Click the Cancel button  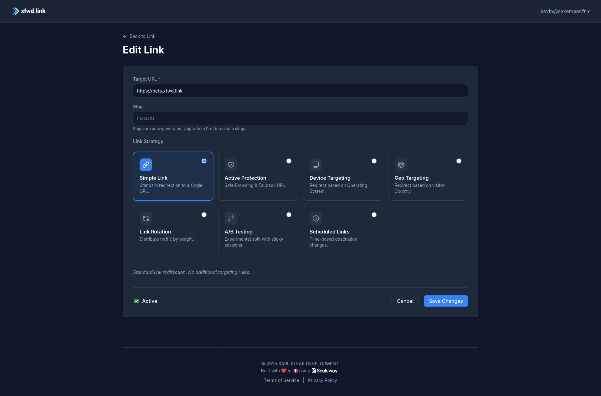(x=405, y=301)
